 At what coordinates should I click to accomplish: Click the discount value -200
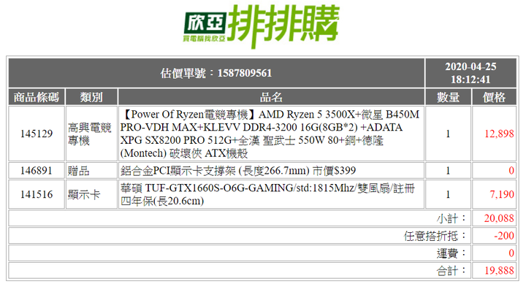click(x=504, y=236)
